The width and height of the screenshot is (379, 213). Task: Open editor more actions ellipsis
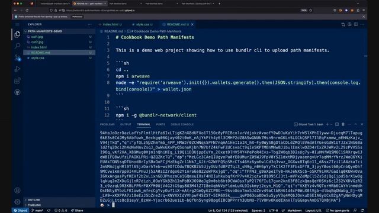click(362, 24)
